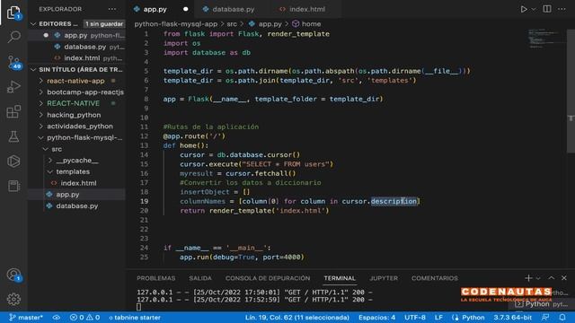Click the master branch status item
The image size is (575, 323).
(26, 318)
